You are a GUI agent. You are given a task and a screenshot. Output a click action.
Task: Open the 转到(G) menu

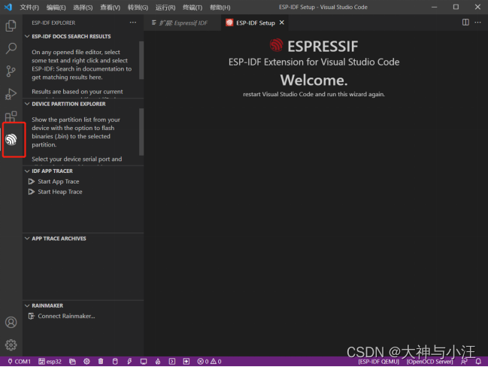[x=138, y=8]
